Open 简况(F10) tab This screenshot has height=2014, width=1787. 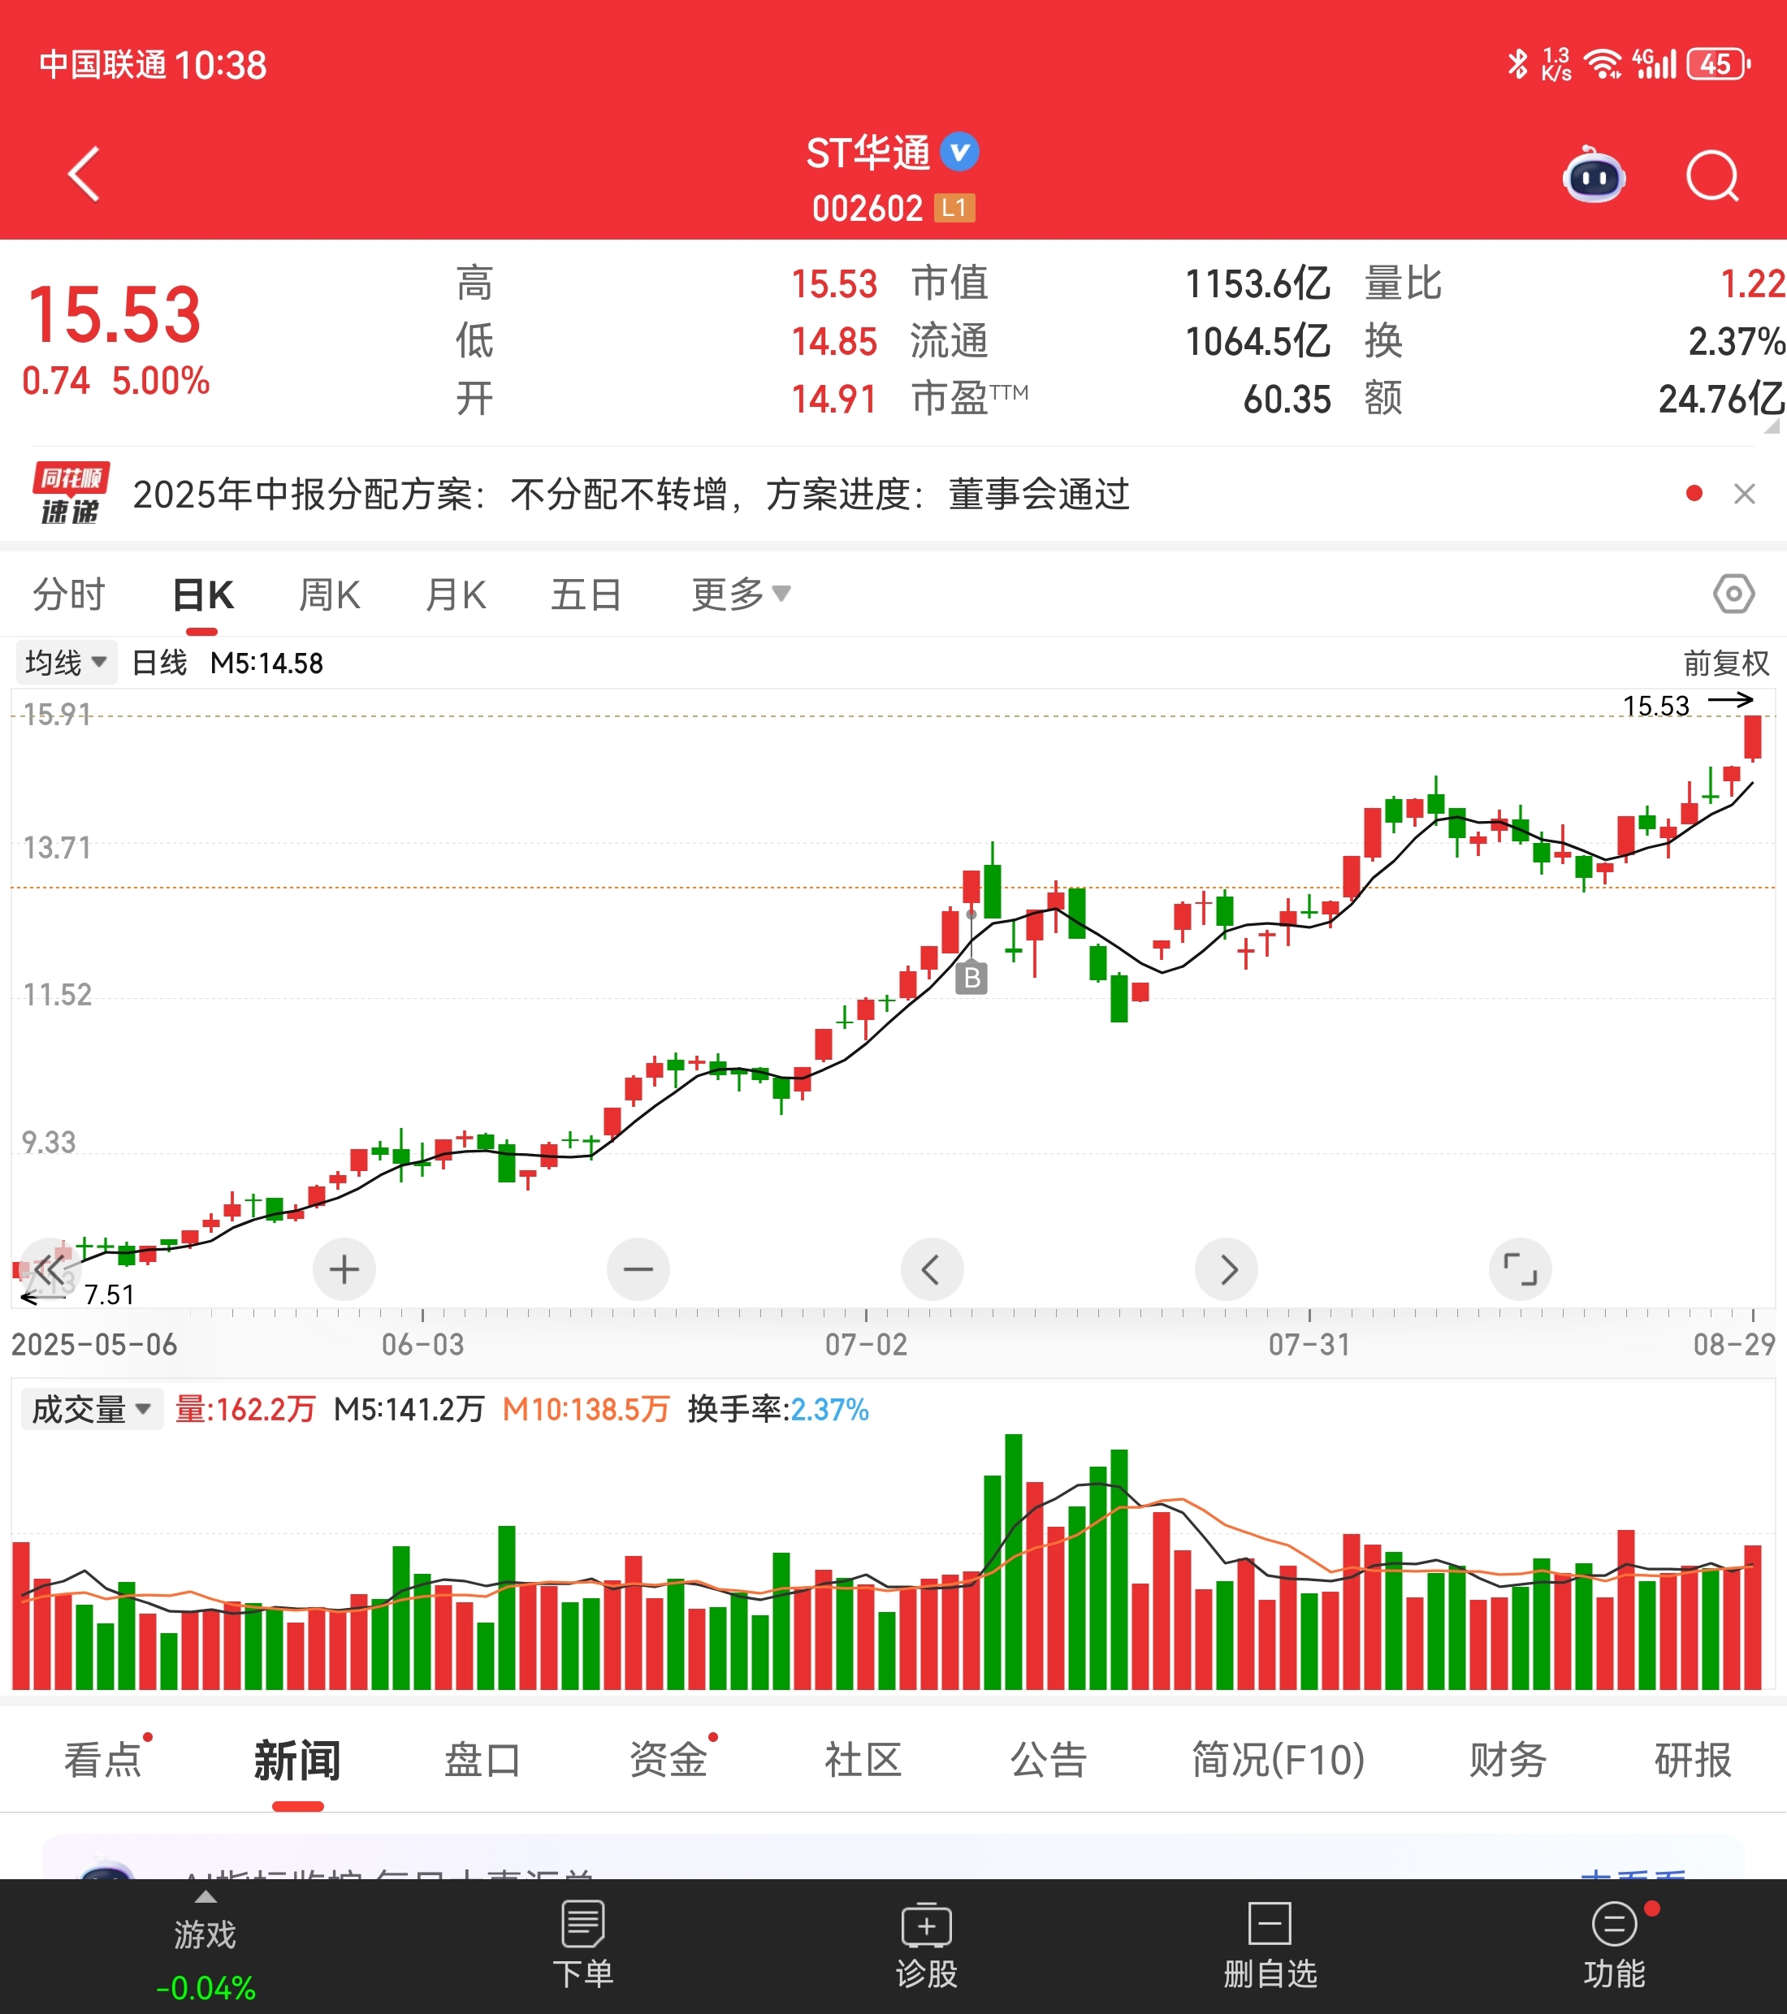click(1279, 1760)
